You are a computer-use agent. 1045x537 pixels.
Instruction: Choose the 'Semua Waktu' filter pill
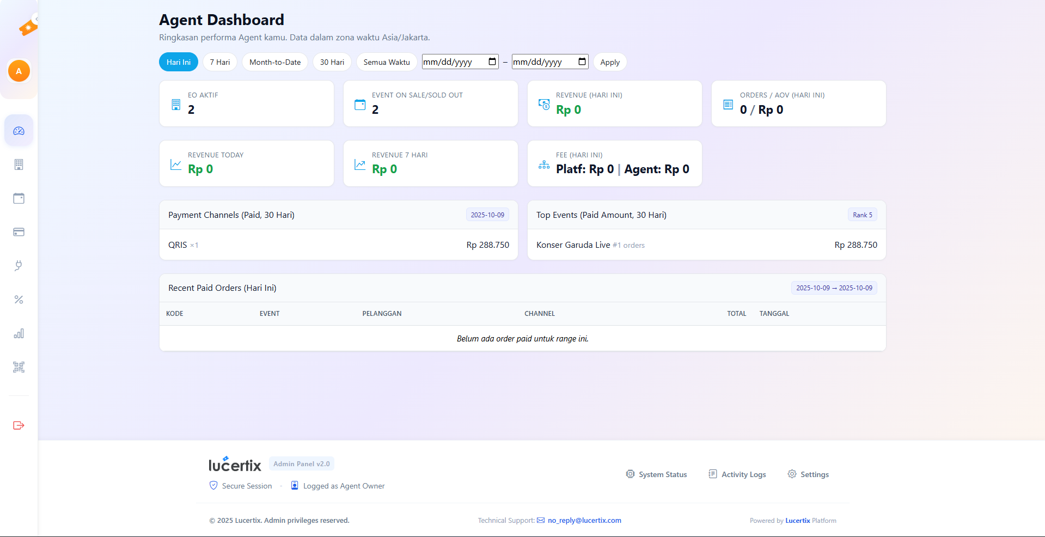click(387, 62)
